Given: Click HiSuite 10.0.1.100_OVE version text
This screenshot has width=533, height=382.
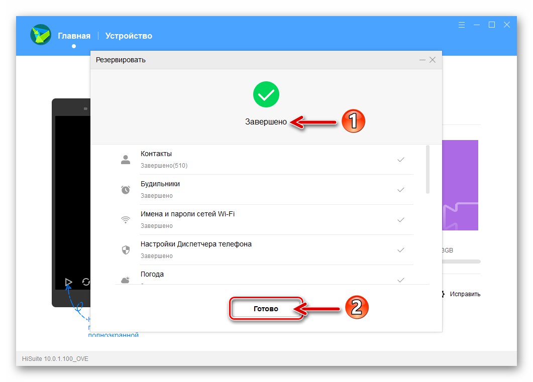Looking at the screenshot, I should (55, 358).
